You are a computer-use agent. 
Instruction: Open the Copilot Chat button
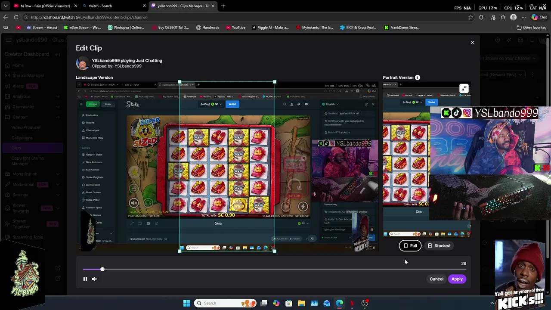pyautogui.click(x=539, y=17)
